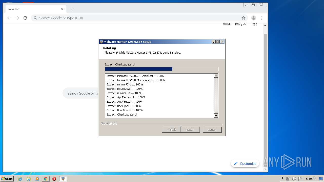Open the Chrome profile avatar
Image resolution: width=324 pixels, height=182 pixels.
pos(253,18)
